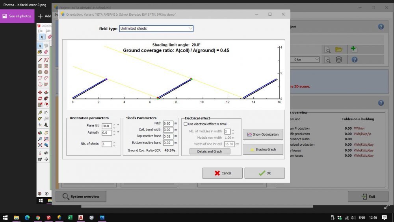Open the File menu in SketchUp
This screenshot has height=222, width=394.
[x=40, y=31]
